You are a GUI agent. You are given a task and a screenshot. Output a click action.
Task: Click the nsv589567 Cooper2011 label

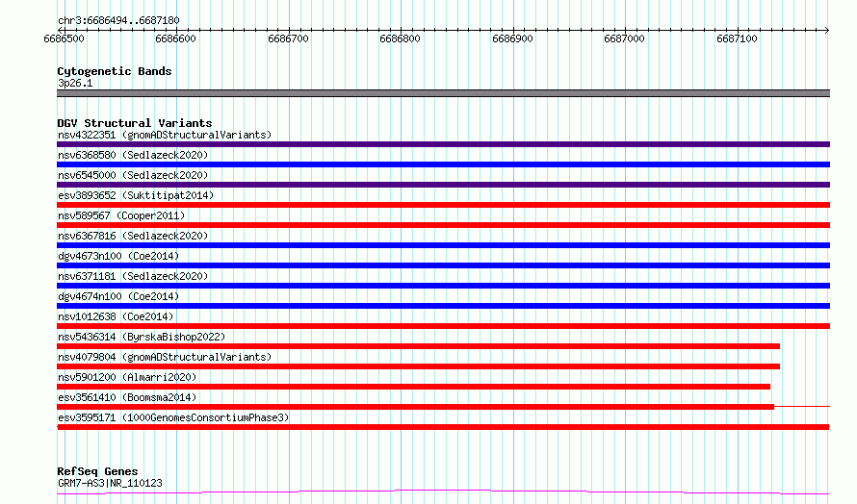pyautogui.click(x=121, y=215)
